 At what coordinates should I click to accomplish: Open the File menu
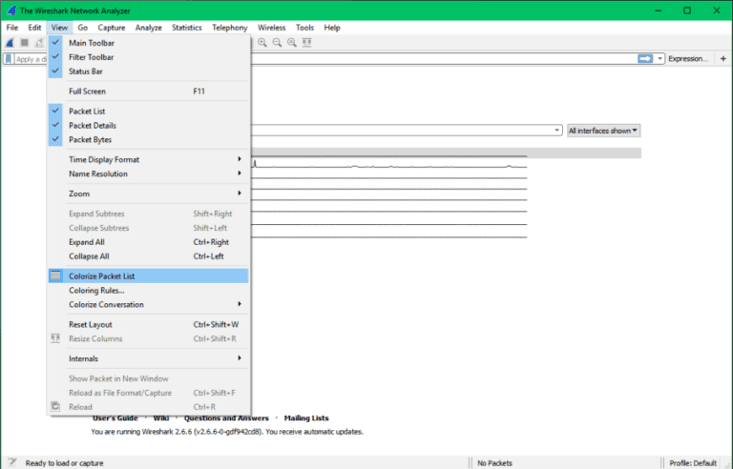[12, 28]
